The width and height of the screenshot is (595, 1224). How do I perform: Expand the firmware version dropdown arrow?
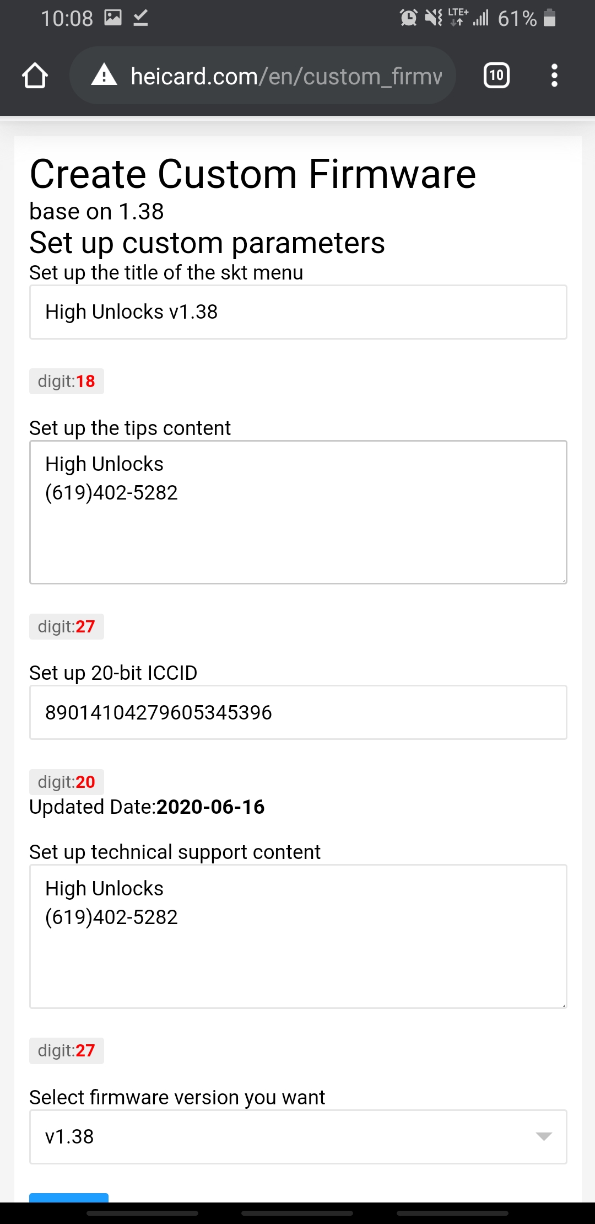coord(544,1136)
